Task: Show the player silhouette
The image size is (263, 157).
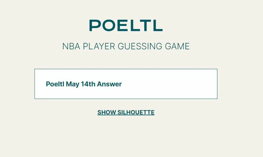Action: (x=126, y=112)
